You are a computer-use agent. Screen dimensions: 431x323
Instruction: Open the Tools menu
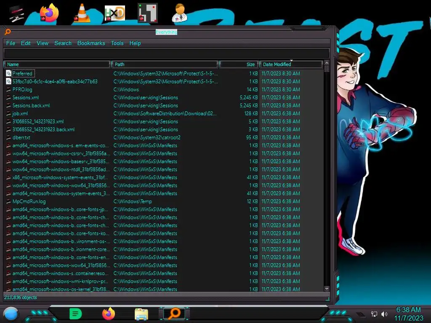(117, 43)
